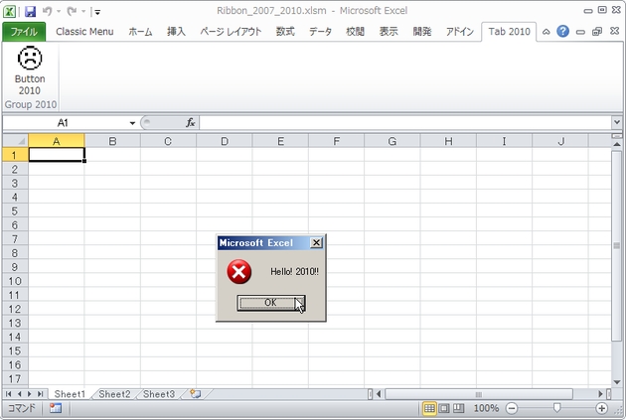The image size is (626, 420).
Task: Click the red error icon in dialog
Action: pos(239,272)
